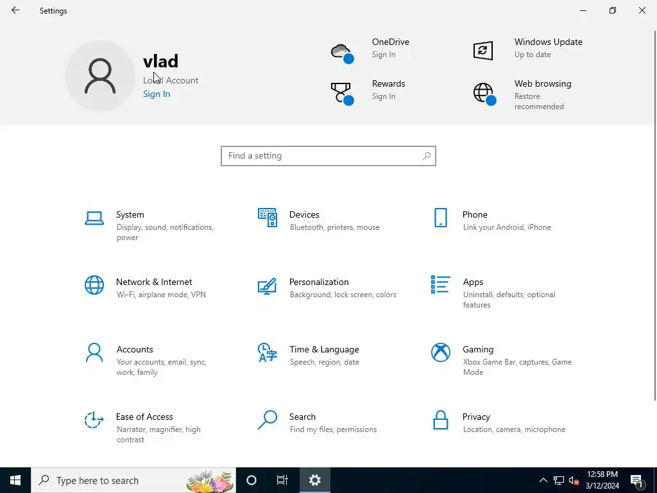
Task: Open the Network & Internet globe icon
Action: point(94,285)
